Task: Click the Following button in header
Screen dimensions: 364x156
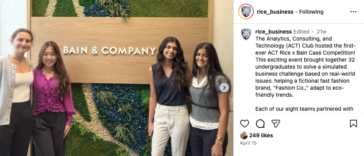Action: pos(311,12)
